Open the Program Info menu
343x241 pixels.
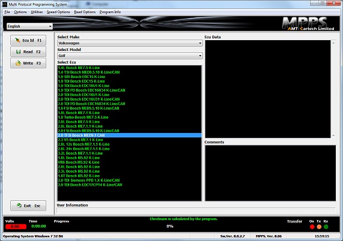pyautogui.click(x=110, y=12)
